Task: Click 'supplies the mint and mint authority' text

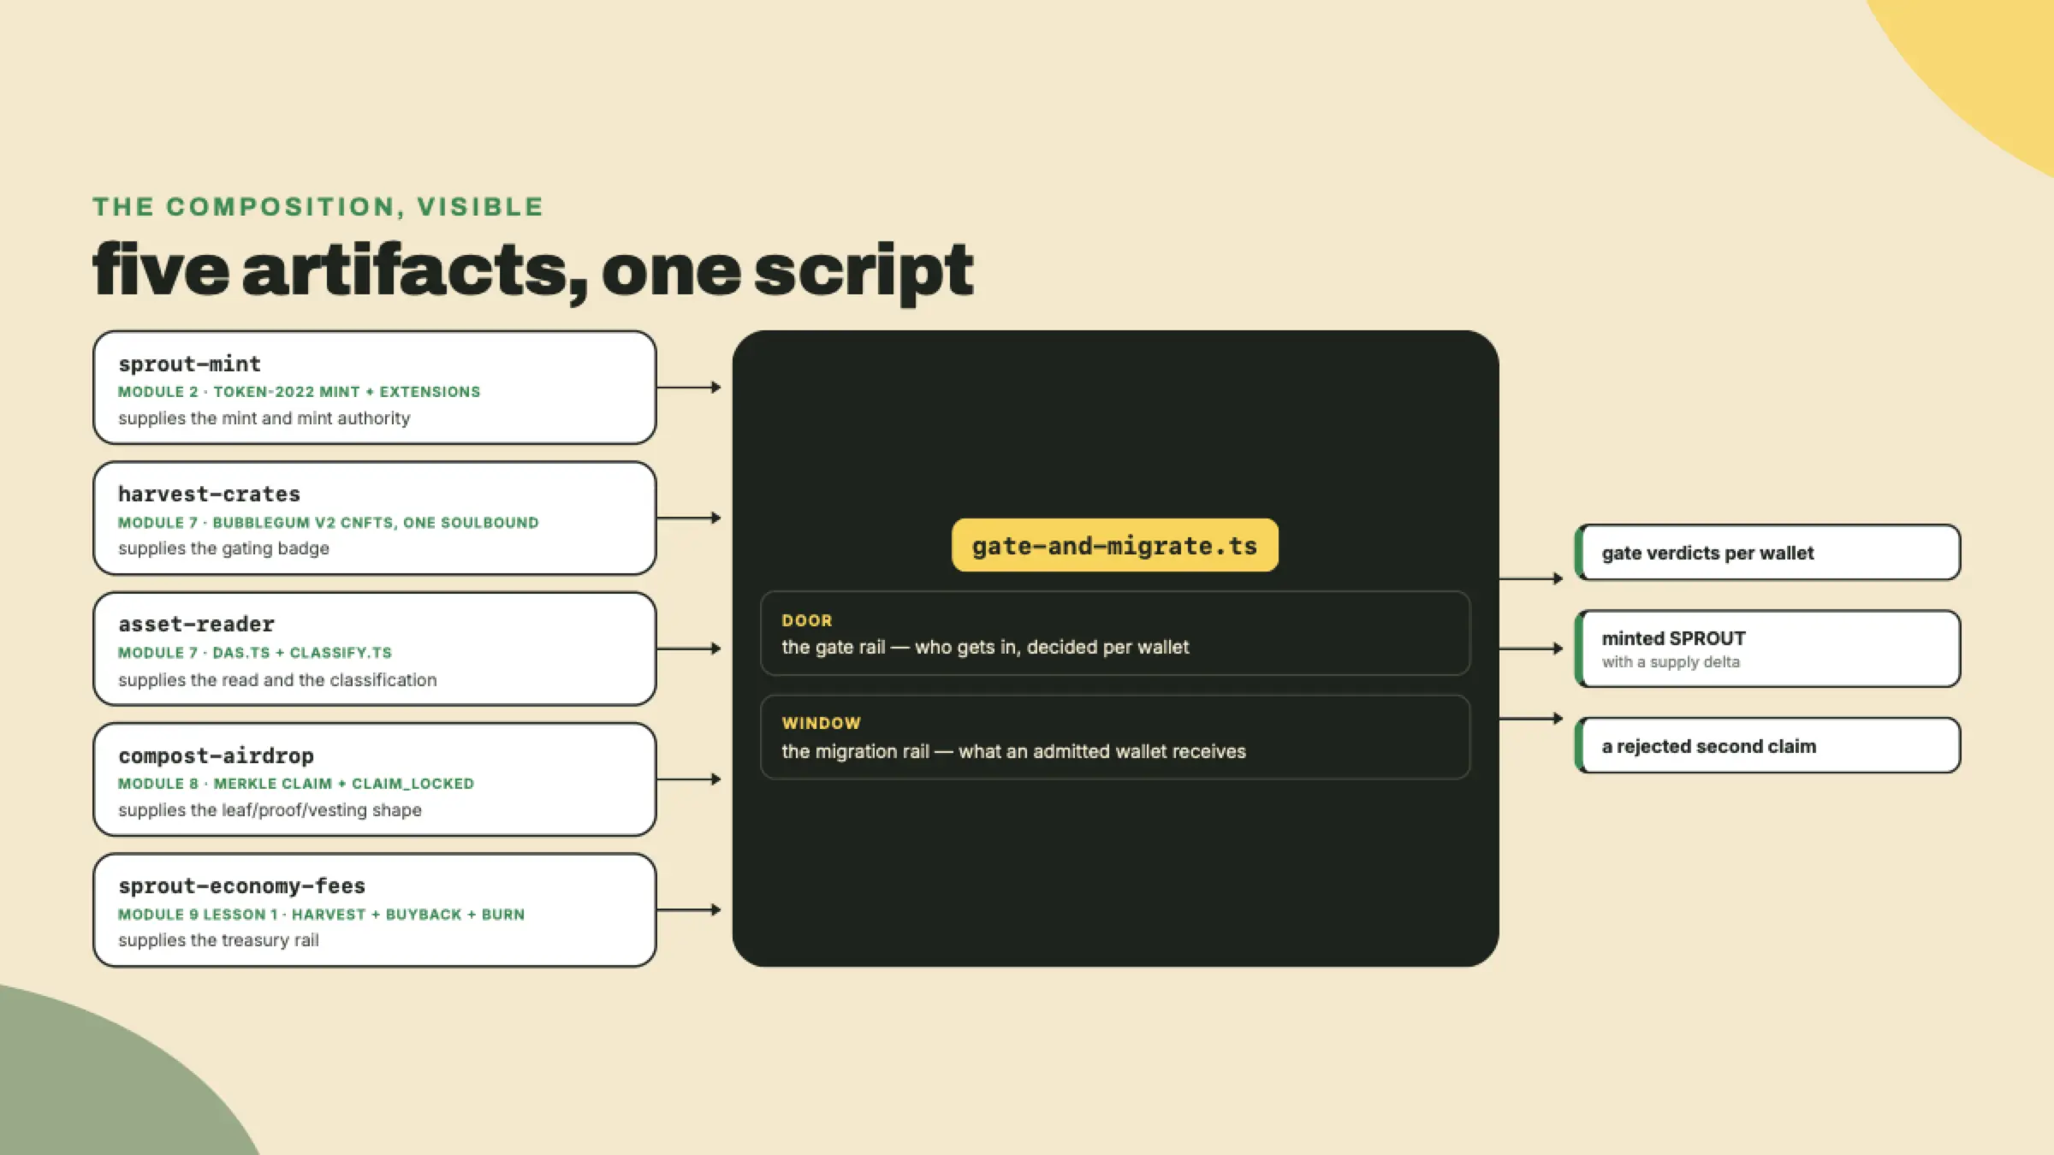Action: coord(264,418)
